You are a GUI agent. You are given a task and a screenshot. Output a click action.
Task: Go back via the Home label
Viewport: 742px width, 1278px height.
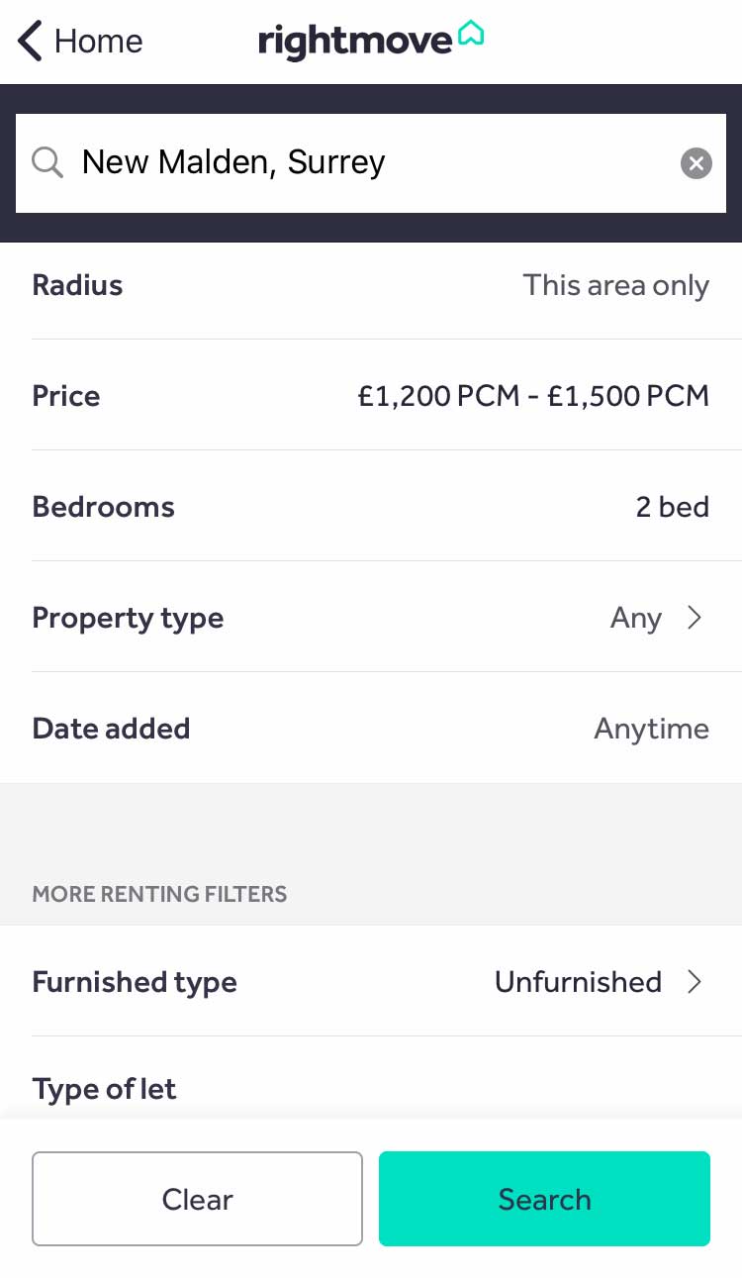click(98, 42)
